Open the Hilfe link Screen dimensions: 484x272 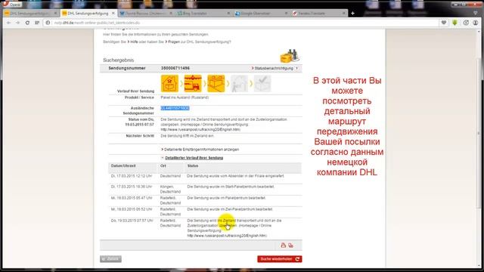point(134,42)
